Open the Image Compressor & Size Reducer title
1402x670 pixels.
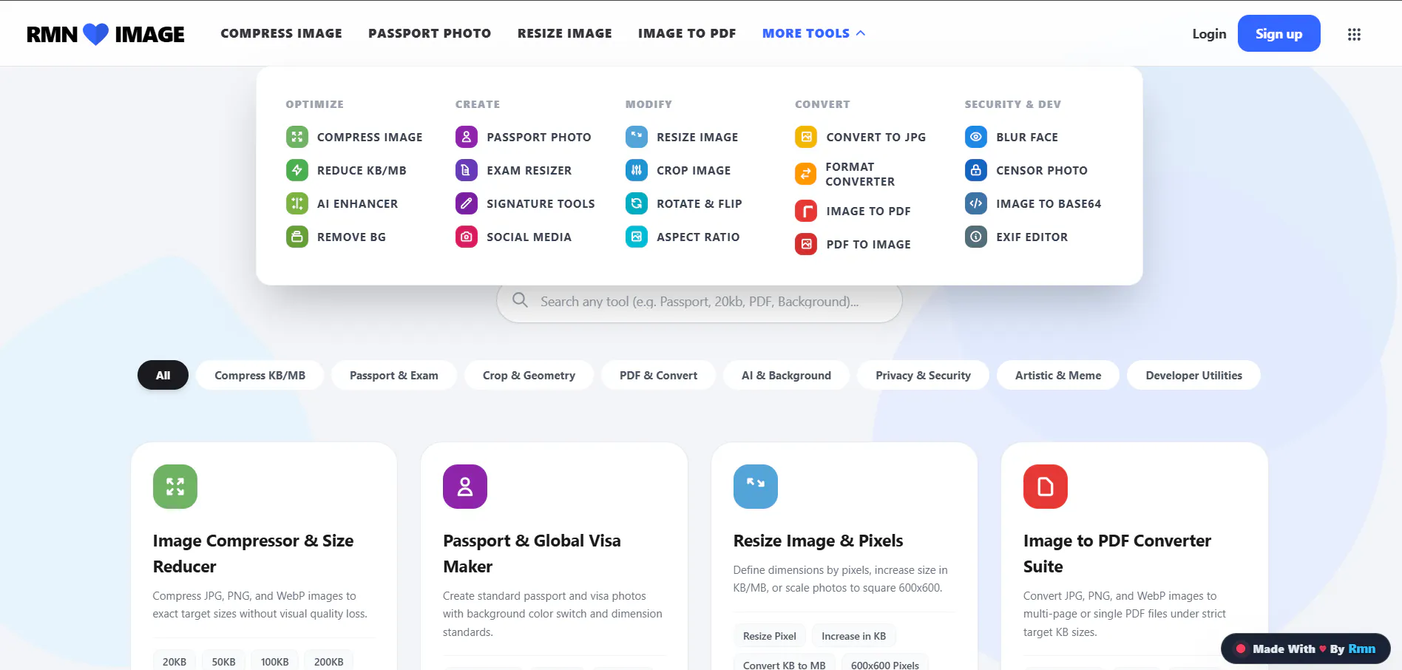[253, 553]
